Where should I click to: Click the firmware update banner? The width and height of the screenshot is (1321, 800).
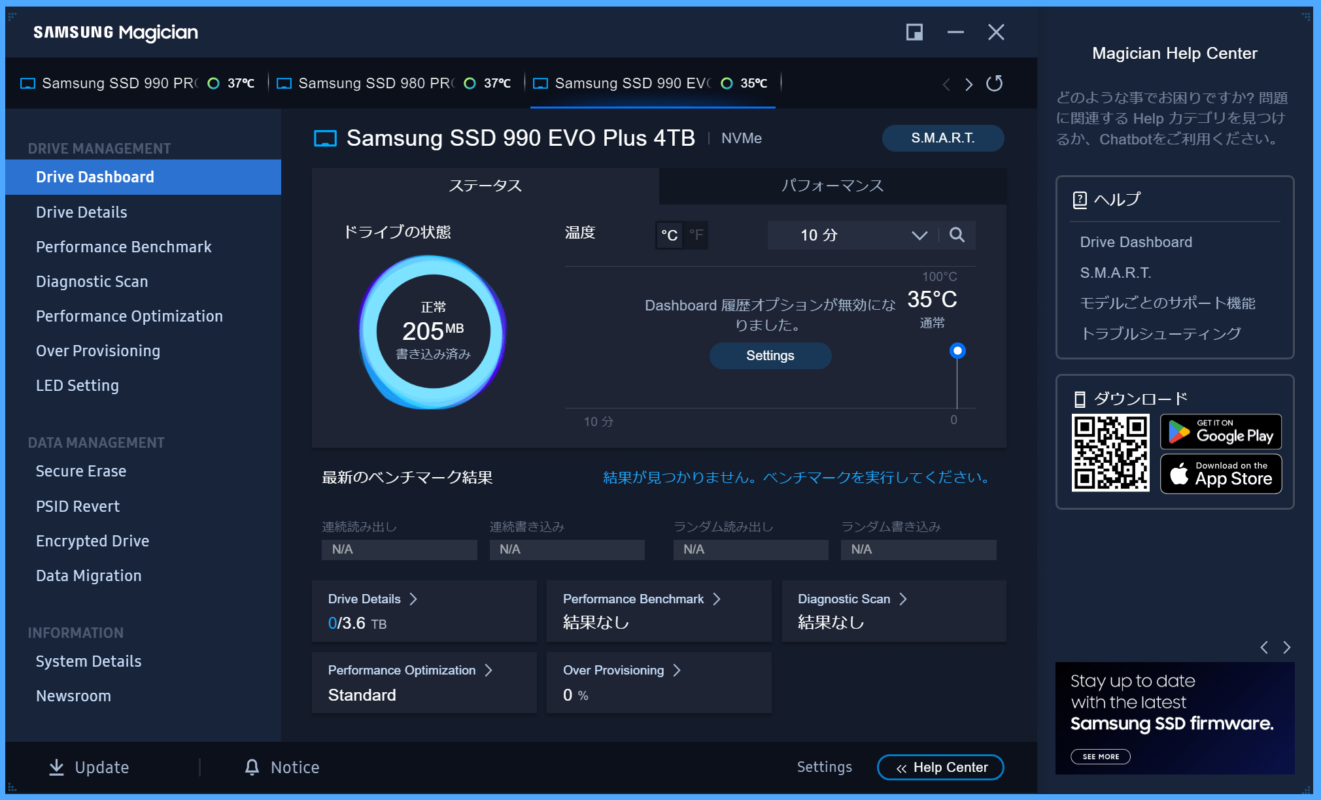tap(1175, 718)
